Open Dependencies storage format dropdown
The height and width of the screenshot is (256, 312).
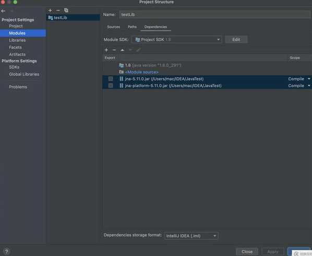(191, 236)
